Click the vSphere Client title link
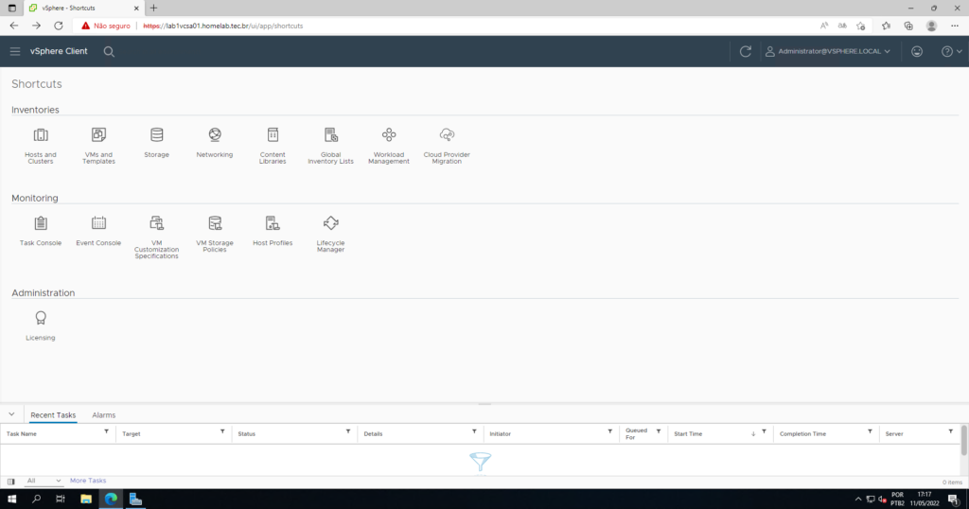 pos(59,51)
